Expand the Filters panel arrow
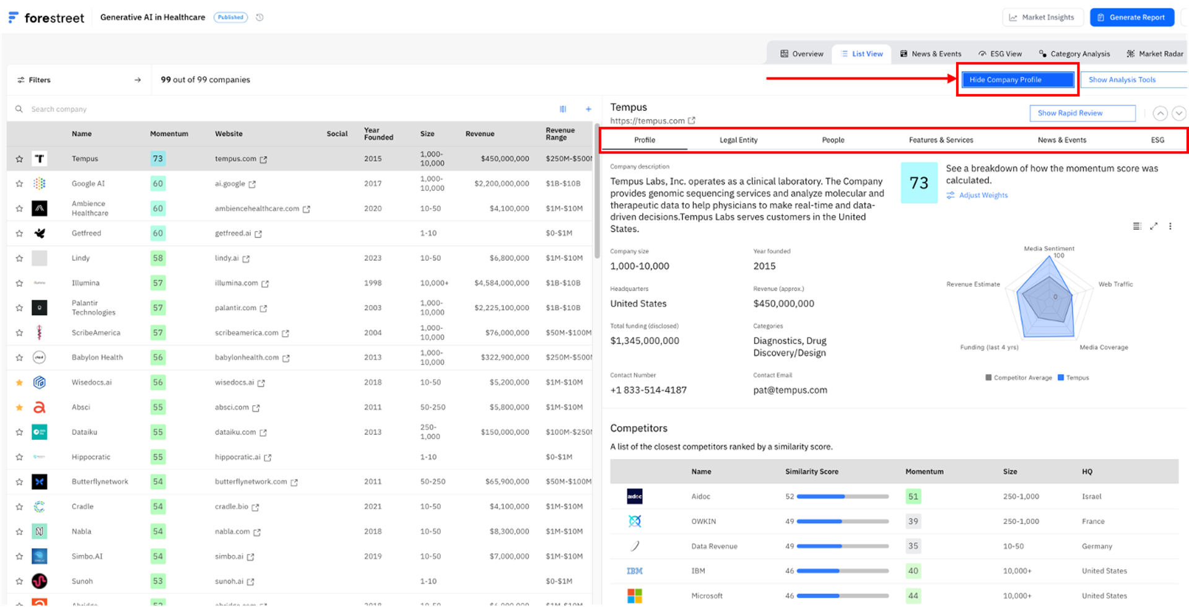The height and width of the screenshot is (607, 1189). point(137,80)
